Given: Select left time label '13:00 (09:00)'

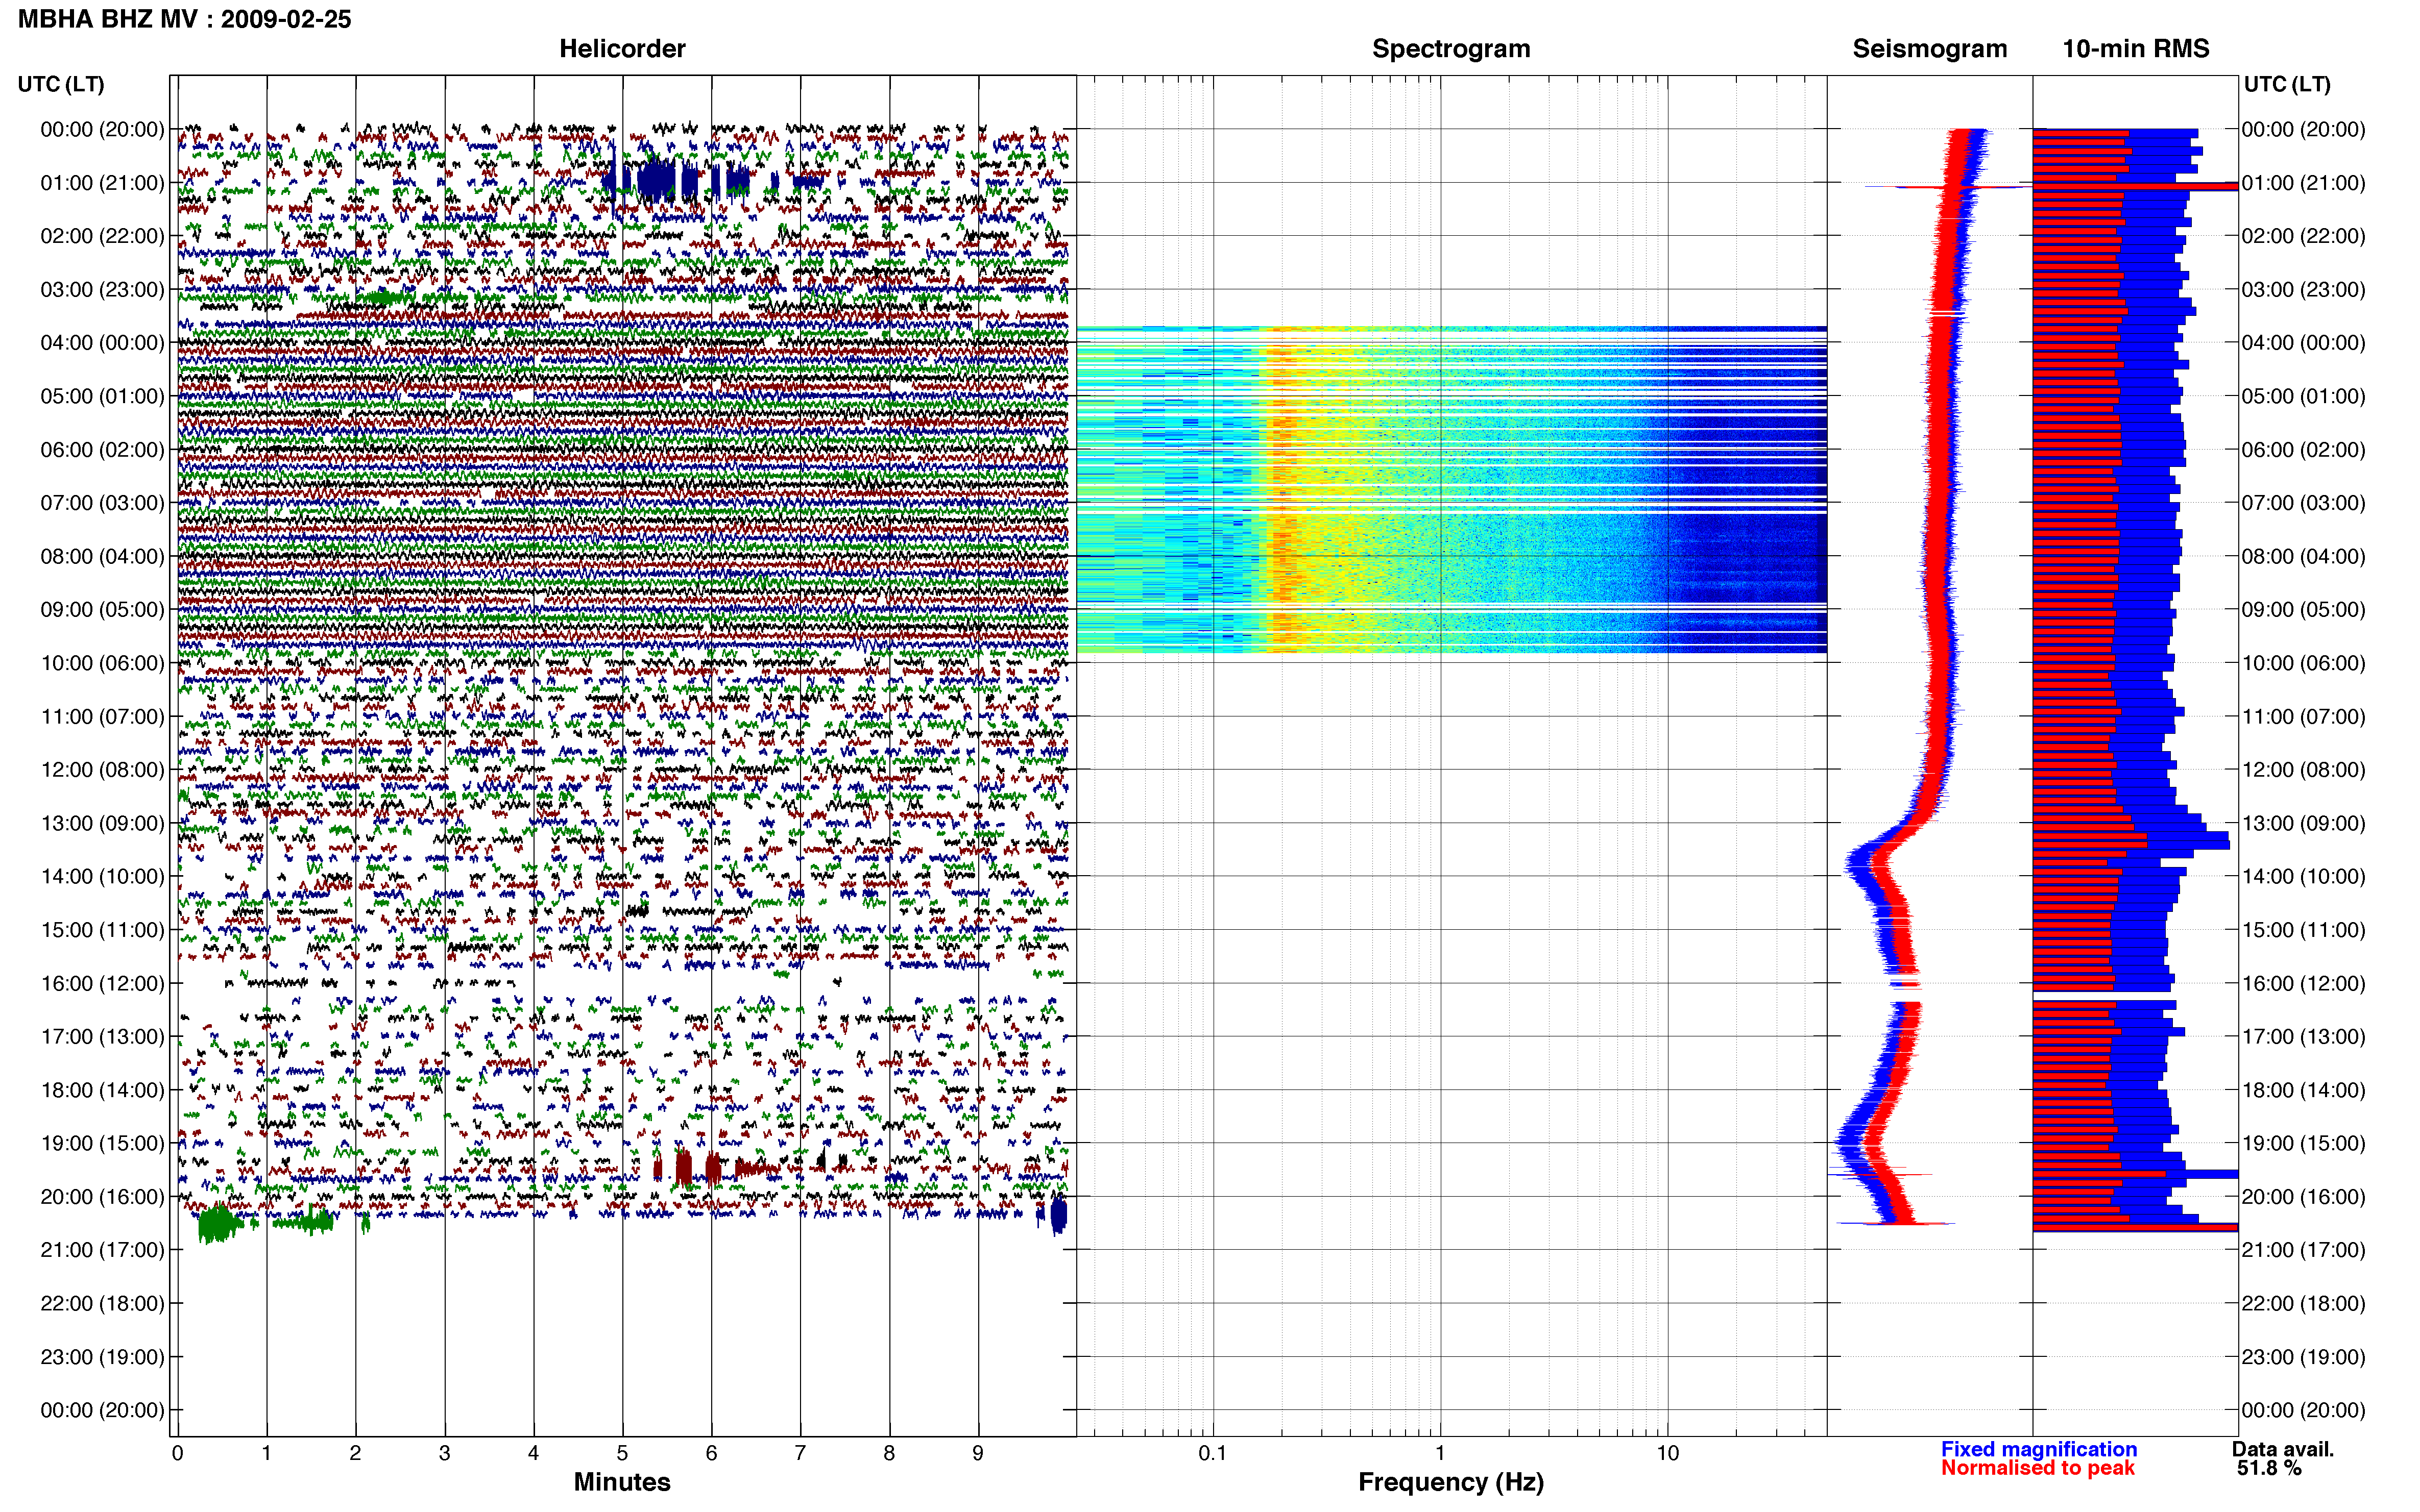Looking at the screenshot, I should coord(102,823).
